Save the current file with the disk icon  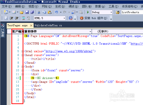[27, 12]
